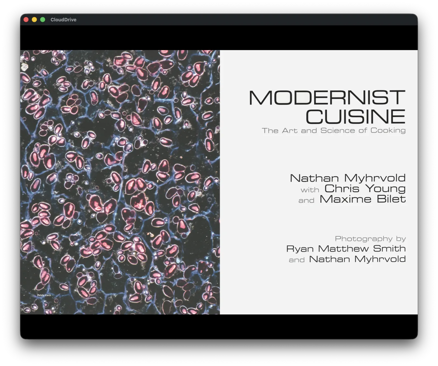
Task: Click the "Photography by" label
Action: (x=370, y=239)
